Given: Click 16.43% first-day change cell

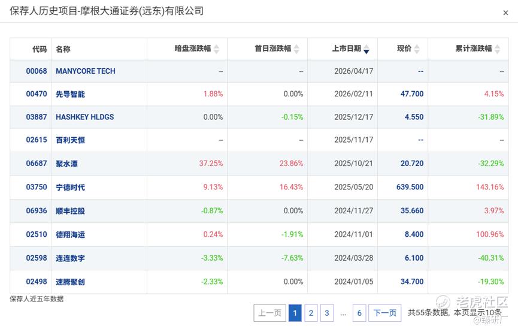Looking at the screenshot, I should 291,187.
